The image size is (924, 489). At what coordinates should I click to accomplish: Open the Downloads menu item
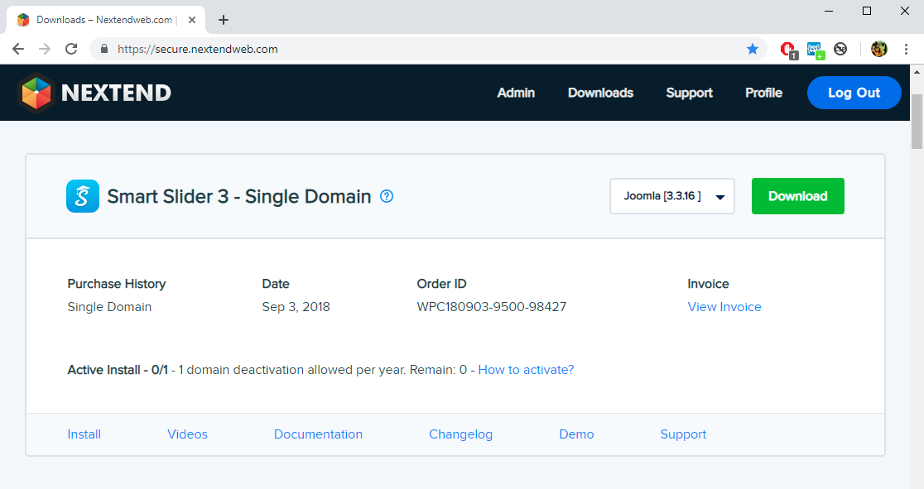600,93
